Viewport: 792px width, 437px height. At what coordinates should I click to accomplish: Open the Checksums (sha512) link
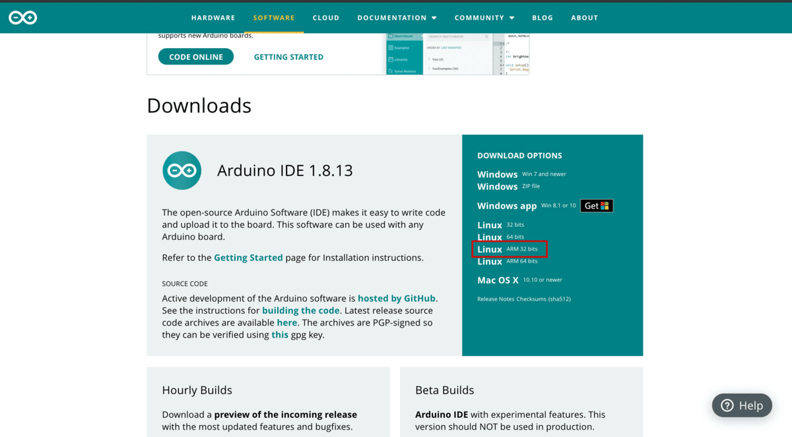point(544,299)
